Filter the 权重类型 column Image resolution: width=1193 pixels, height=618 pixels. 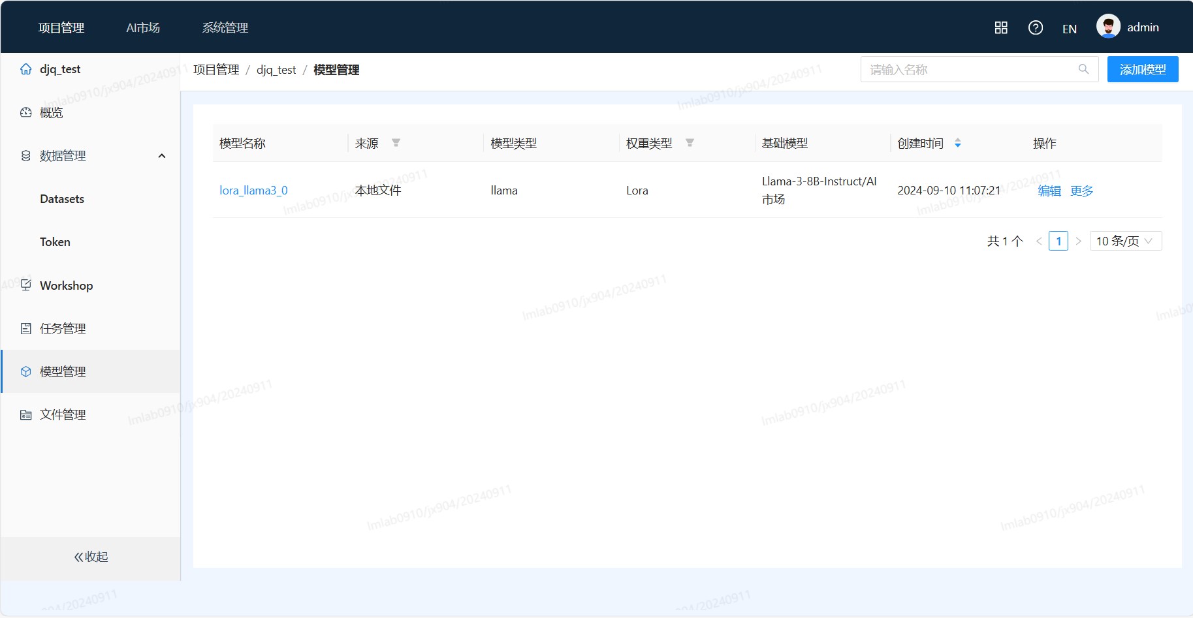click(x=690, y=143)
